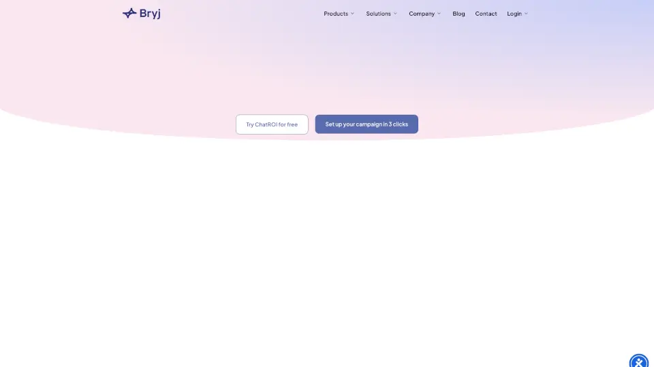This screenshot has width=654, height=367.
Task: Open the Products menu
Action: (336, 14)
